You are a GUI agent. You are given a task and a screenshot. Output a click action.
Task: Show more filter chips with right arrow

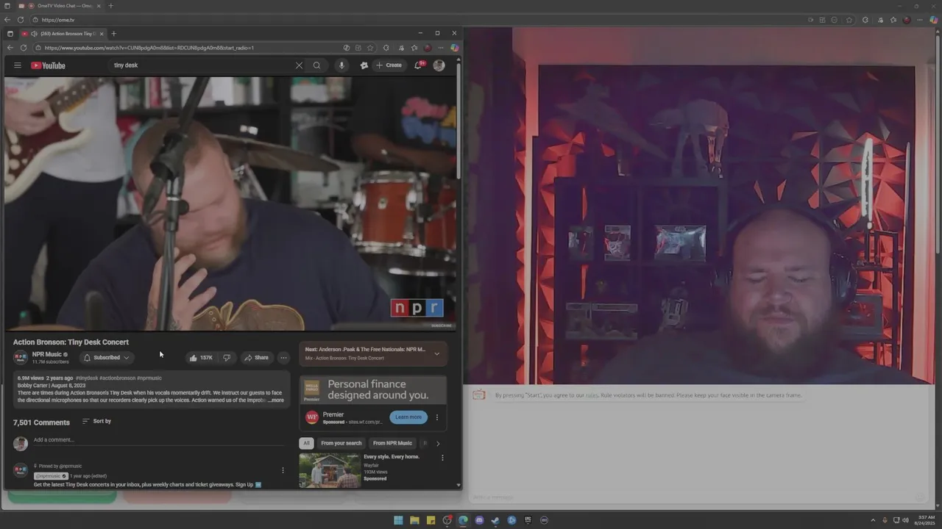coord(438,443)
